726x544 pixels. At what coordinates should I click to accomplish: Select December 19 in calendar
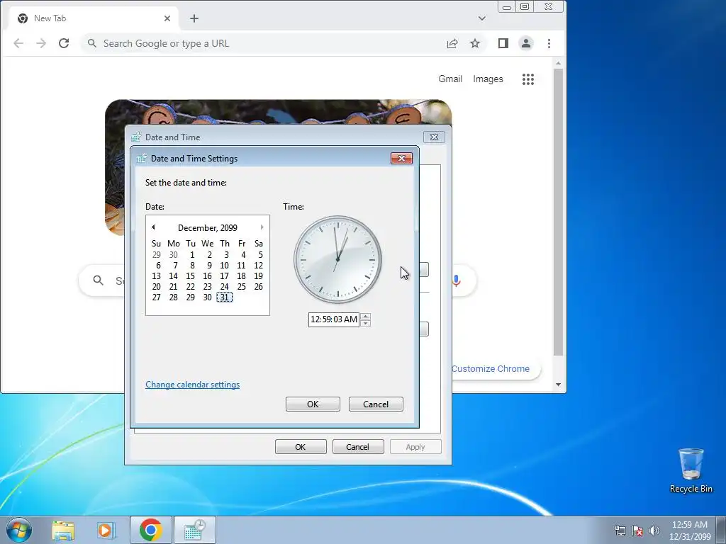click(x=258, y=276)
